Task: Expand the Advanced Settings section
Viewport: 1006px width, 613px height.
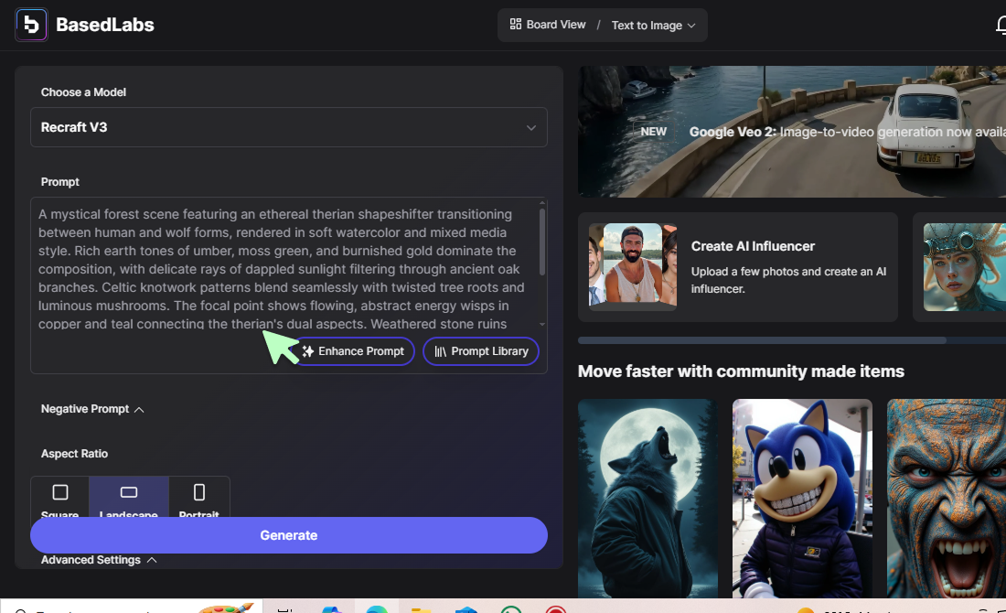Action: (x=99, y=560)
